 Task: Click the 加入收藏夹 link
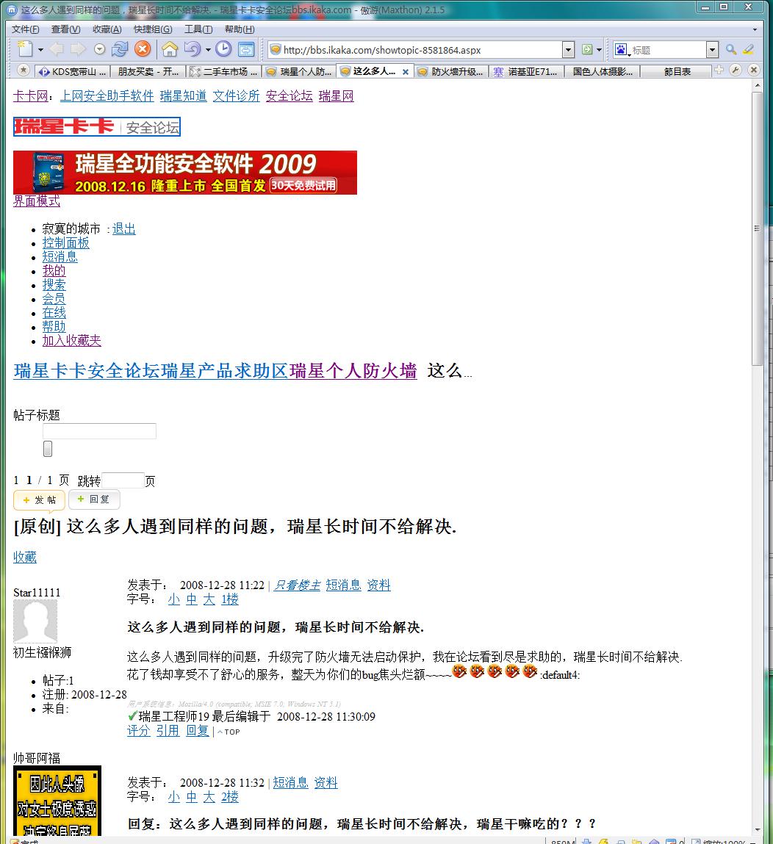tap(71, 341)
